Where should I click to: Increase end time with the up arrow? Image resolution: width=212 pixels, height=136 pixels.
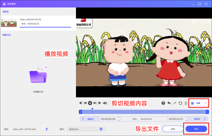pyautogui.click(x=187, y=117)
